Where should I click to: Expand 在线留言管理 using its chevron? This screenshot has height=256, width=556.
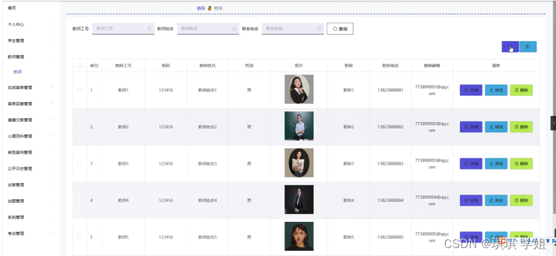point(52,87)
